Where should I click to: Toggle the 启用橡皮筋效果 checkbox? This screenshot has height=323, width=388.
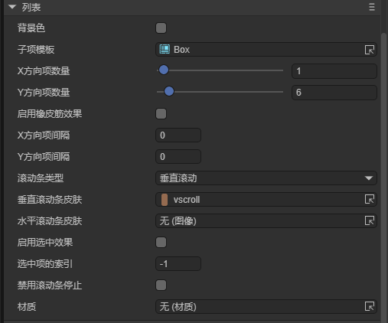click(161, 114)
